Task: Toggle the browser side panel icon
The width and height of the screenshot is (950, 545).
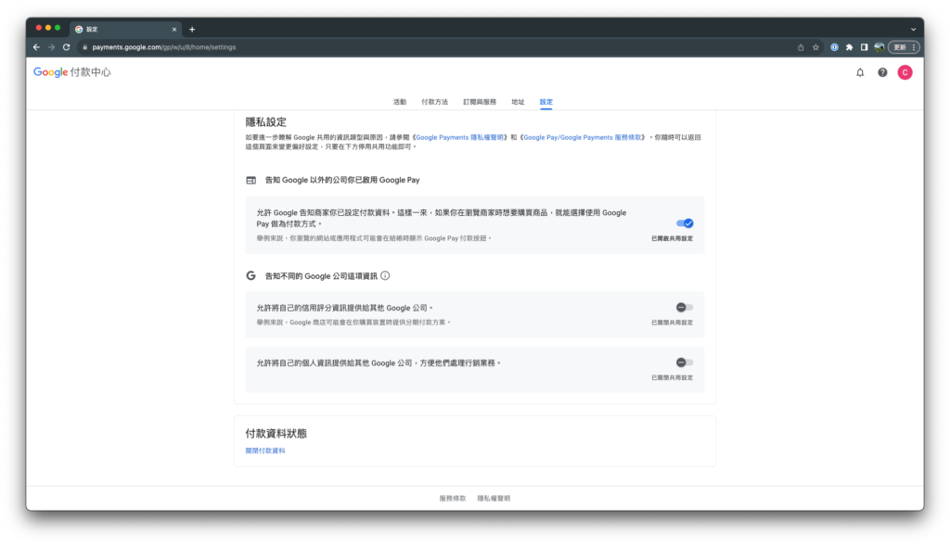Action: click(x=864, y=47)
